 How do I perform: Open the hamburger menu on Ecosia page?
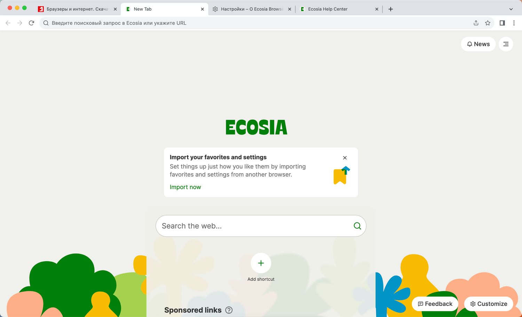pos(506,44)
